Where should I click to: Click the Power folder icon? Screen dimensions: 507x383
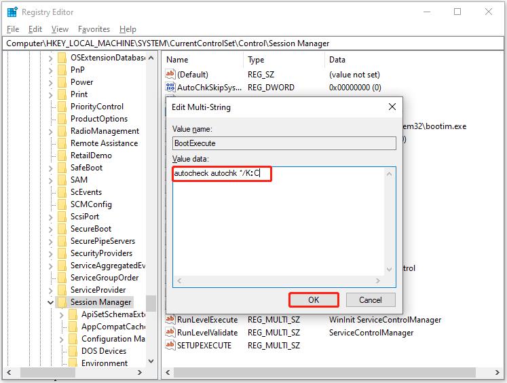[62, 82]
